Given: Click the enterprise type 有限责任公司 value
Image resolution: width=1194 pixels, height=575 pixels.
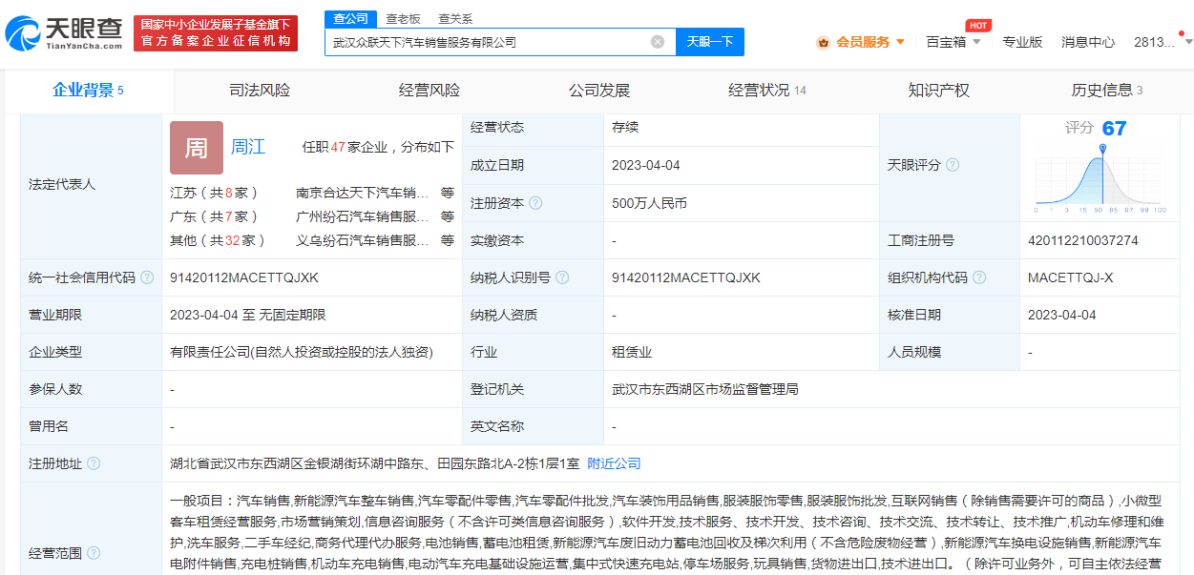Looking at the screenshot, I should tap(302, 352).
